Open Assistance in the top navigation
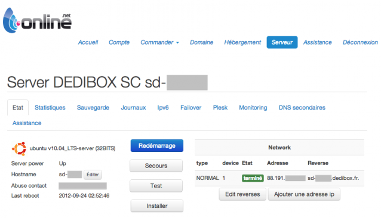 pyautogui.click(x=317, y=42)
